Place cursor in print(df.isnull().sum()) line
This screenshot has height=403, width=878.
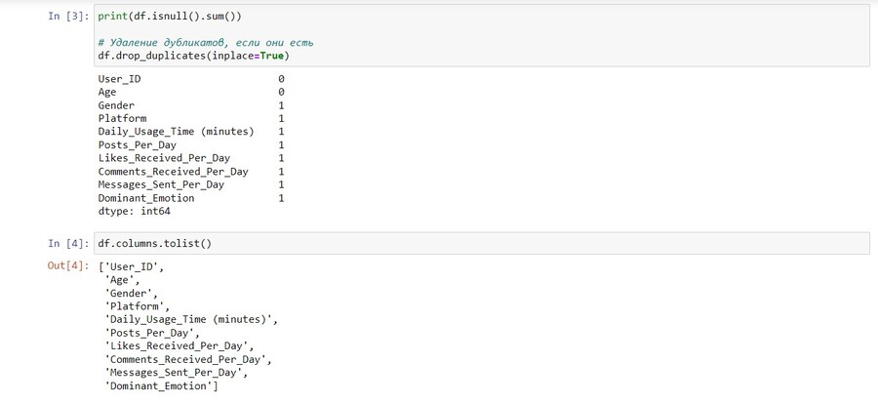click(170, 17)
